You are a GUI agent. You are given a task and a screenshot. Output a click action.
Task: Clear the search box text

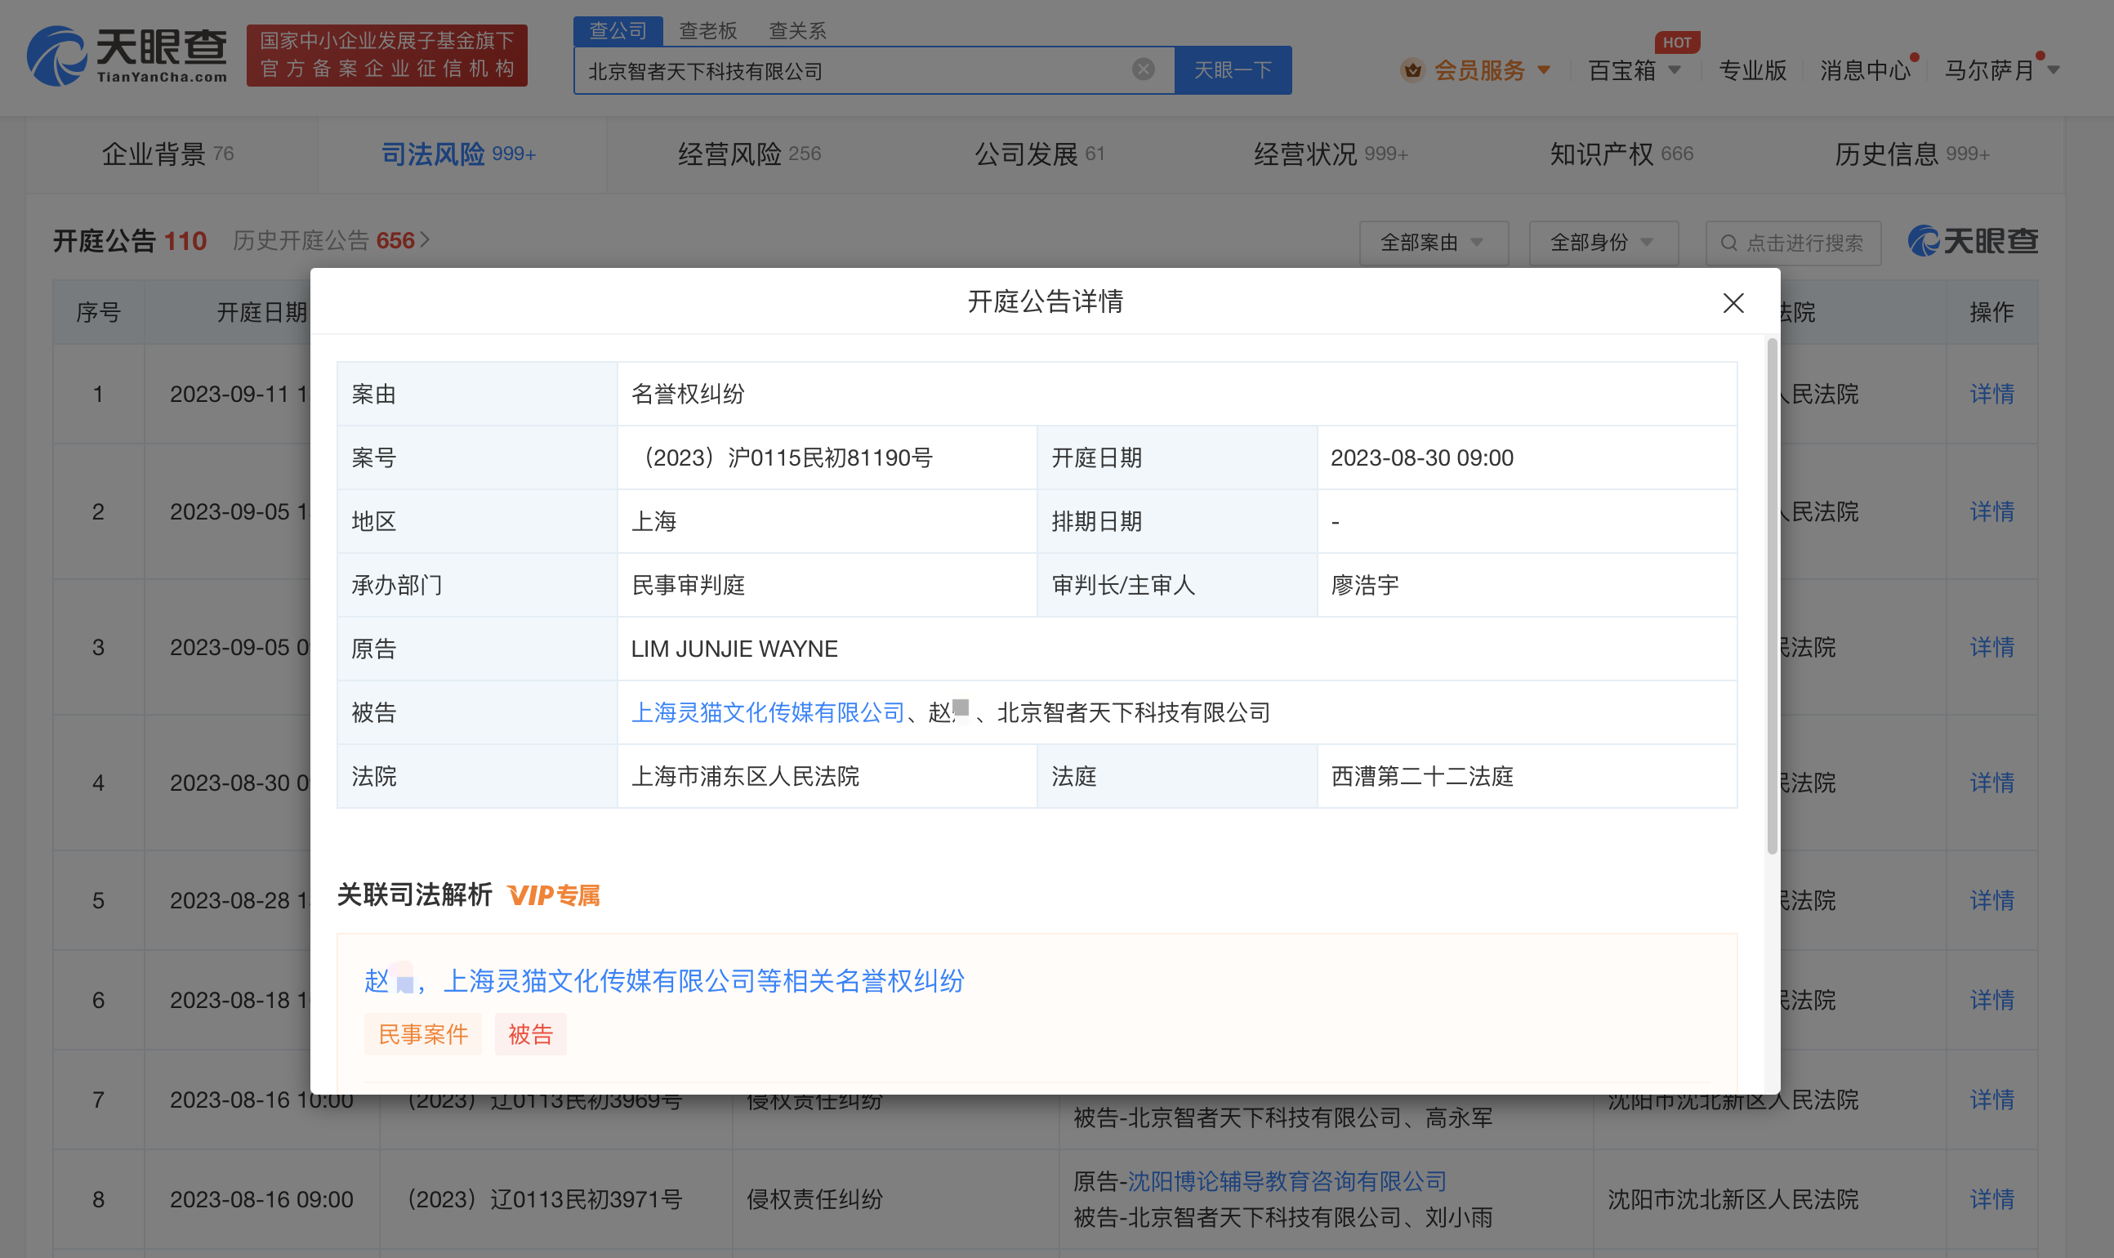point(1143,69)
